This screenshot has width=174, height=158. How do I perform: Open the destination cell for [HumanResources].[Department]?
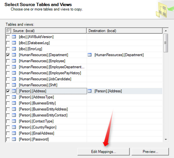click(x=125, y=55)
